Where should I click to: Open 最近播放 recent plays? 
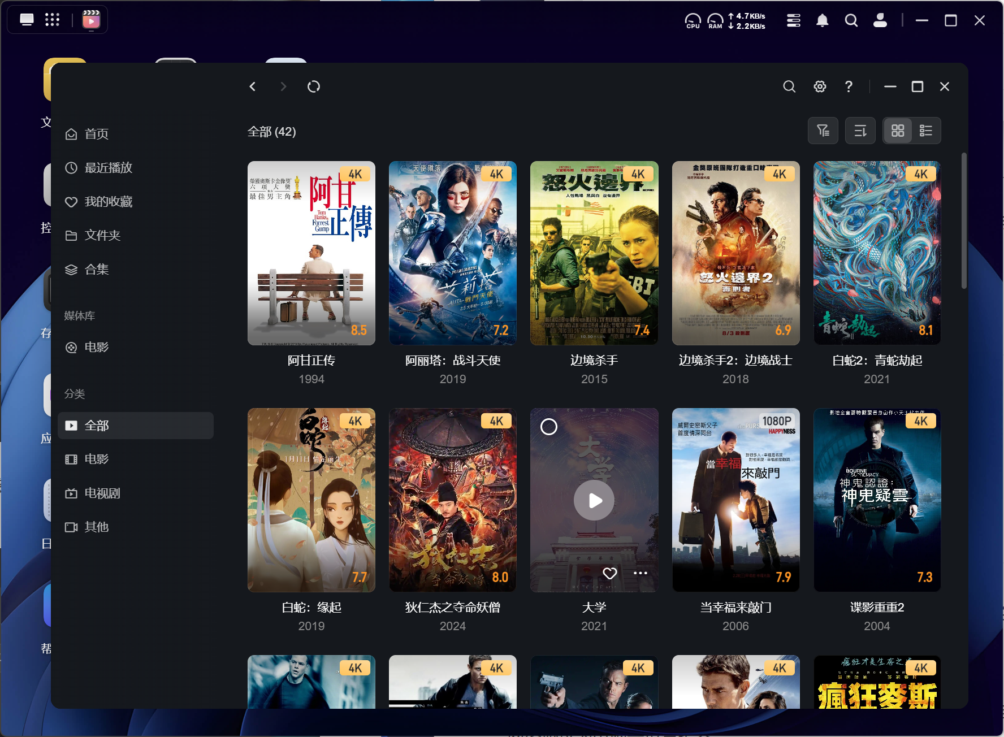[x=136, y=168]
